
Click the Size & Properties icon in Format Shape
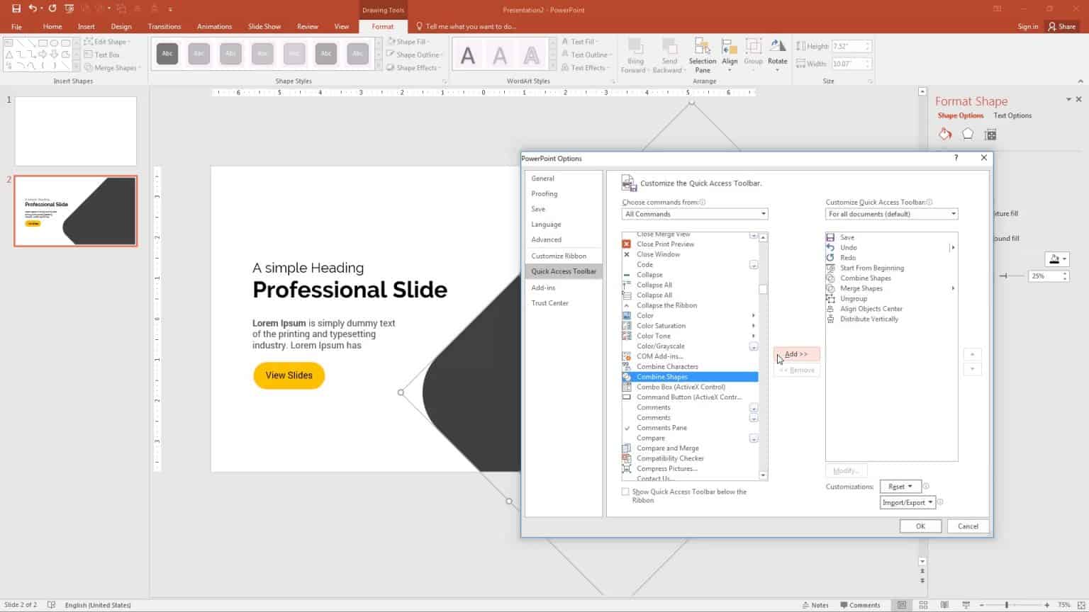click(990, 134)
